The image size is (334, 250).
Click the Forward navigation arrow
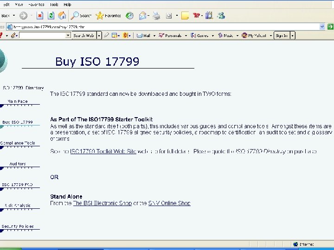click(x=24, y=16)
